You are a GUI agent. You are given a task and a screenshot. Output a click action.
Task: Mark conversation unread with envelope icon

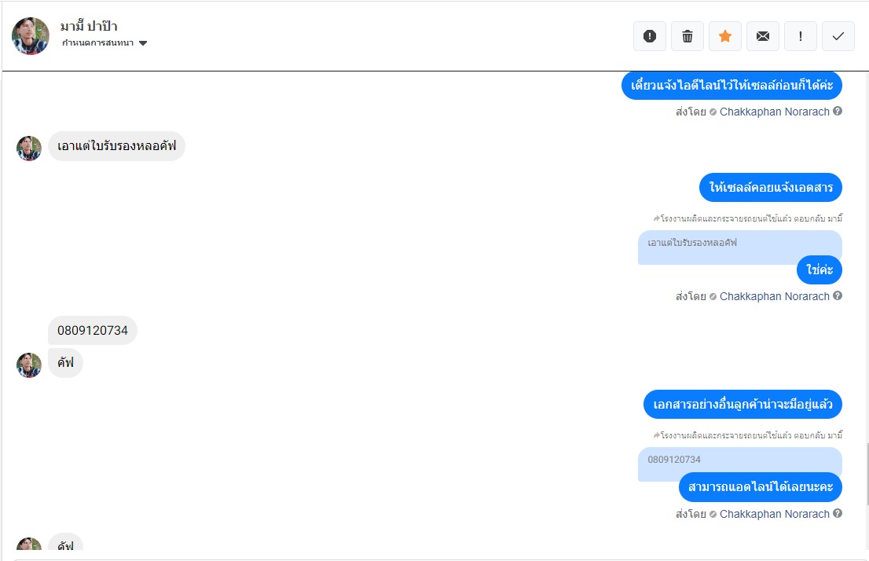[x=763, y=36]
